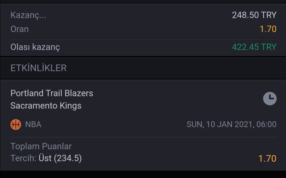Click the orange basketball sport icon
Screen dimensions: 286x178
pyautogui.click(x=16, y=125)
